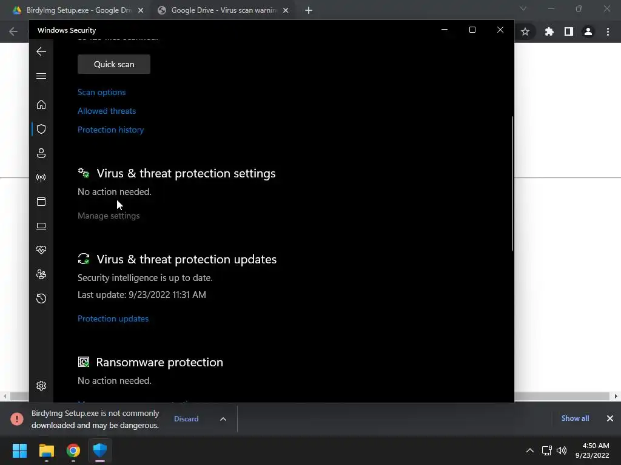Click Chrome horizontal scrollbar right arrow
This screenshot has width=621, height=465.
pyautogui.click(x=616, y=396)
